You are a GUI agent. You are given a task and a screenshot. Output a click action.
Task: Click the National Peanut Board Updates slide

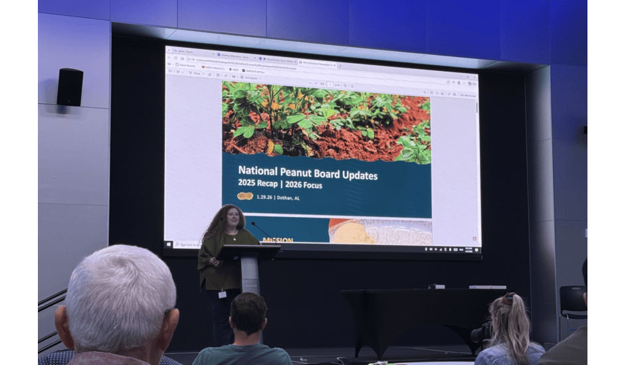point(326,149)
